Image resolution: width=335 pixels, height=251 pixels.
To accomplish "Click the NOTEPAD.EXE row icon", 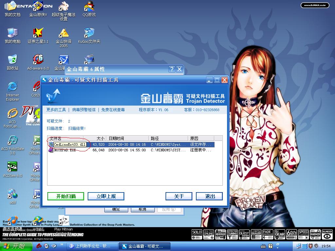I will (51, 150).
